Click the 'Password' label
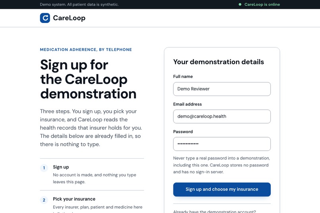The width and height of the screenshot is (320, 213). (x=183, y=132)
